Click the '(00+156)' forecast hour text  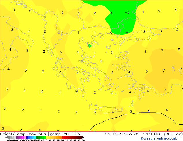click(173, 134)
